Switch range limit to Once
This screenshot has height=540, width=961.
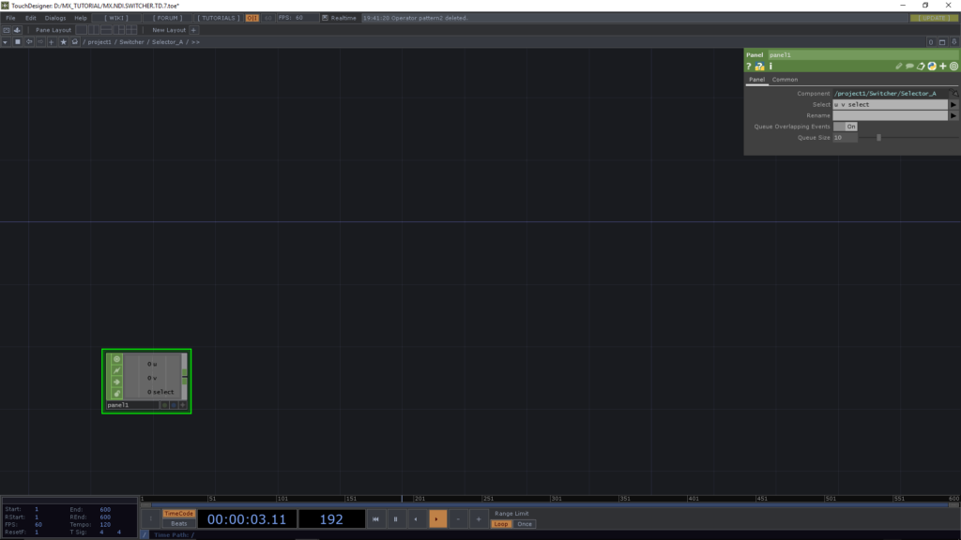click(x=525, y=524)
